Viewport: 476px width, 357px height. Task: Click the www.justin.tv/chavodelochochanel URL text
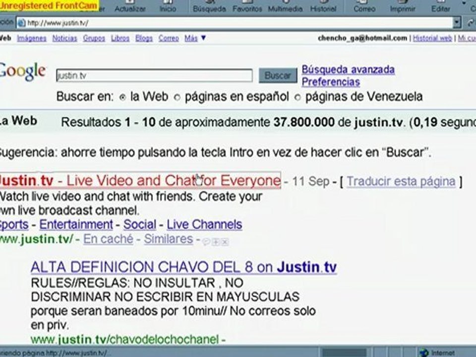125,339
